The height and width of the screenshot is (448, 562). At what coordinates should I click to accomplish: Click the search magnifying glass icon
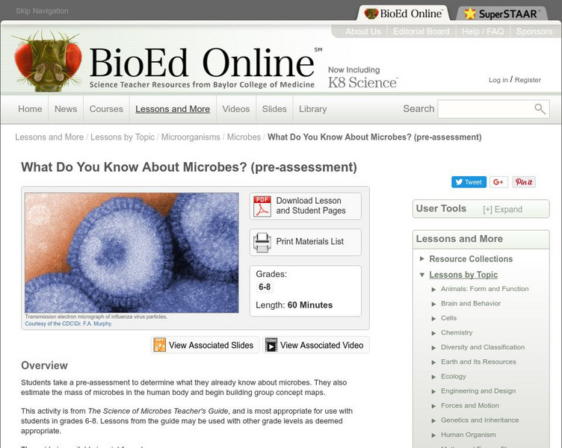[x=540, y=109]
